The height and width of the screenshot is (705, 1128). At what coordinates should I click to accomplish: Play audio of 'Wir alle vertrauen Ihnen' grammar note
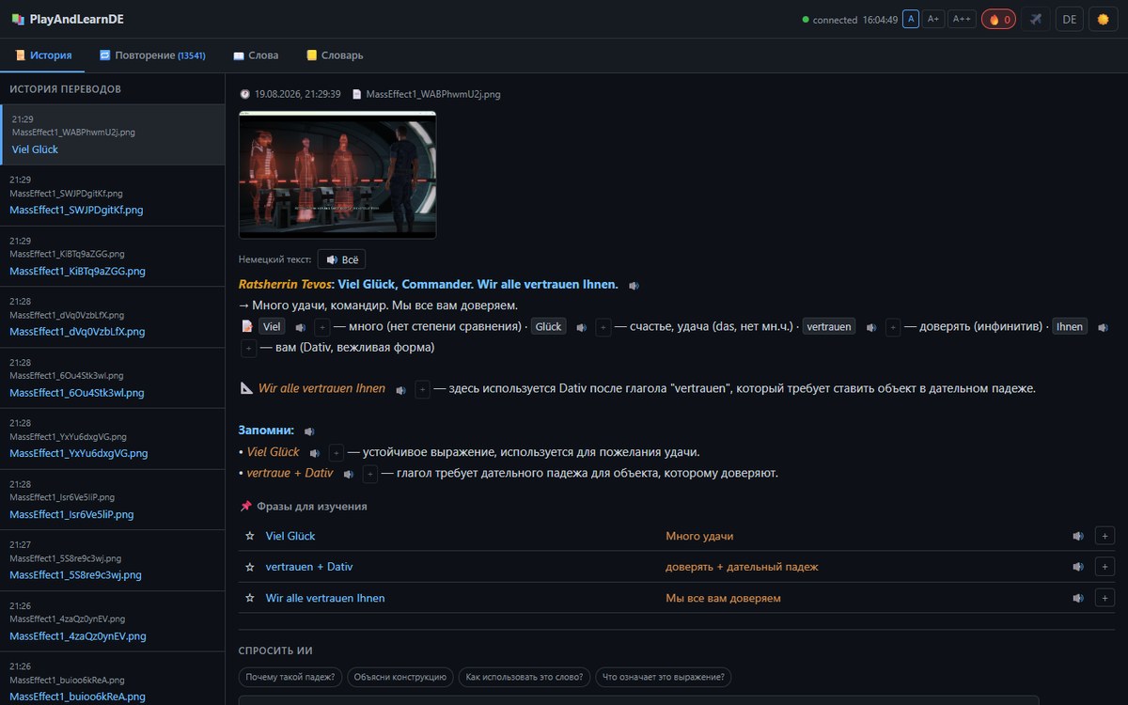(401, 389)
